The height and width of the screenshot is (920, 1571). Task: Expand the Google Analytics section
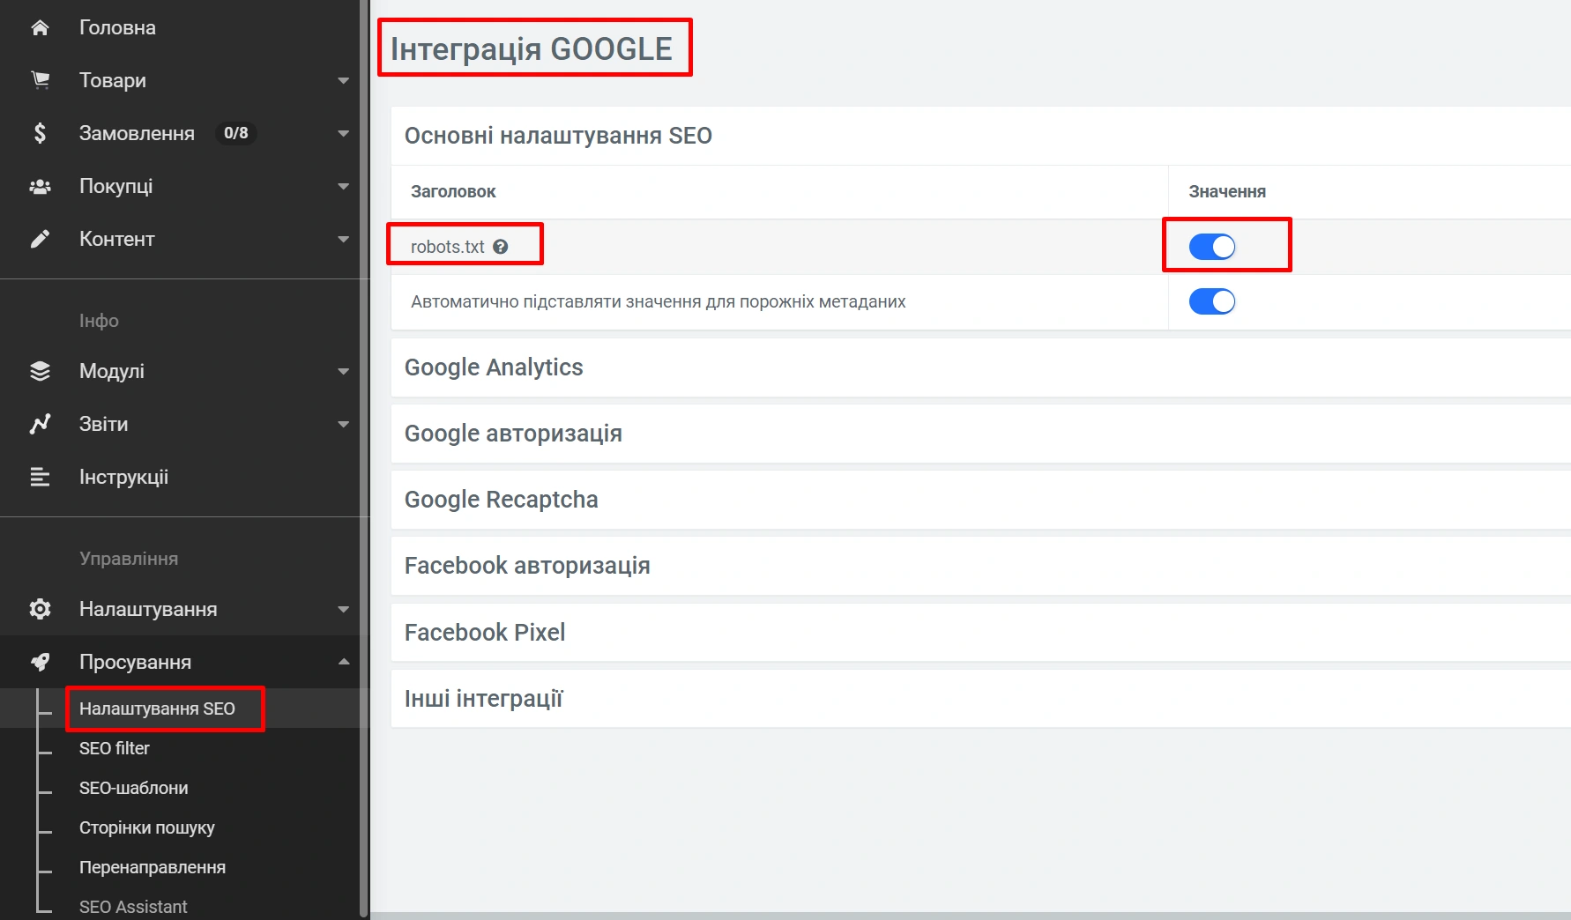pyautogui.click(x=494, y=367)
